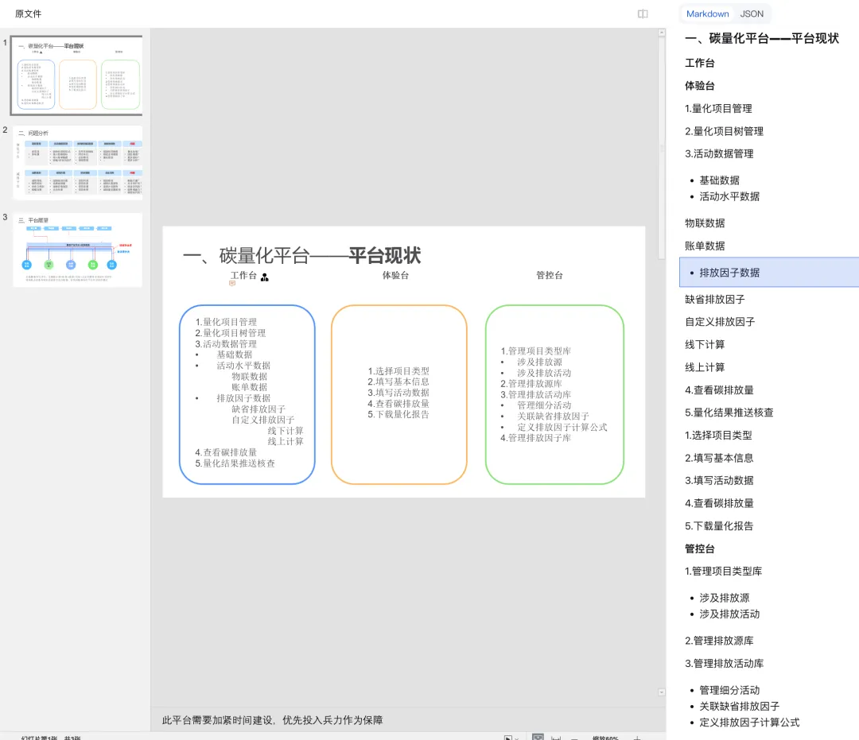Click the 工作台 heading on the slide

[244, 275]
